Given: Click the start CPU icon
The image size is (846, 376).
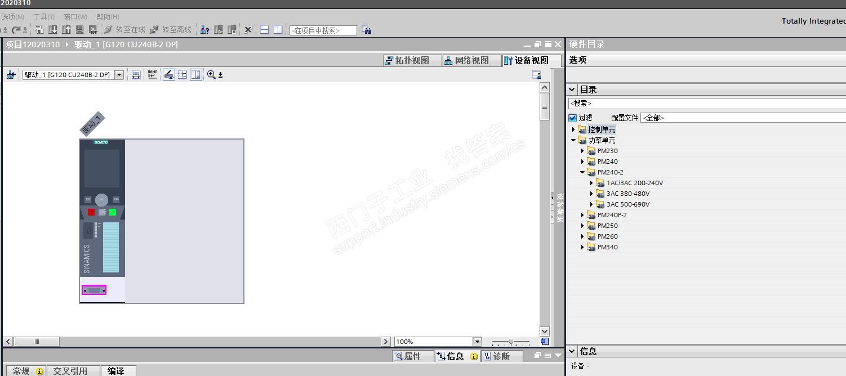Looking at the screenshot, I should point(219,30).
